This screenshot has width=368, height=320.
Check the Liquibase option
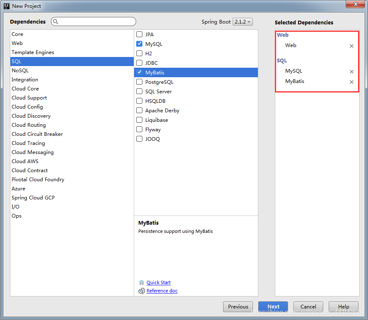tap(139, 120)
